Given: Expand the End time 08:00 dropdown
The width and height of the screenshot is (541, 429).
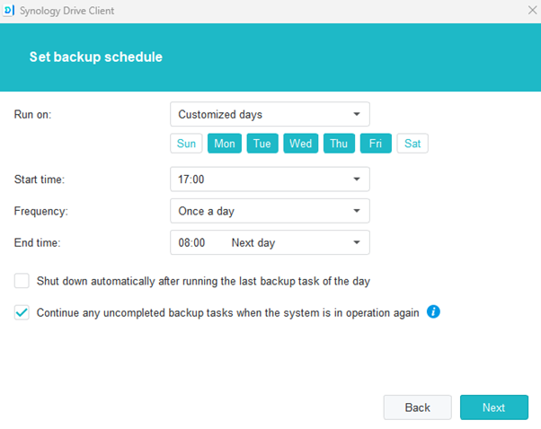Looking at the screenshot, I should point(270,242).
